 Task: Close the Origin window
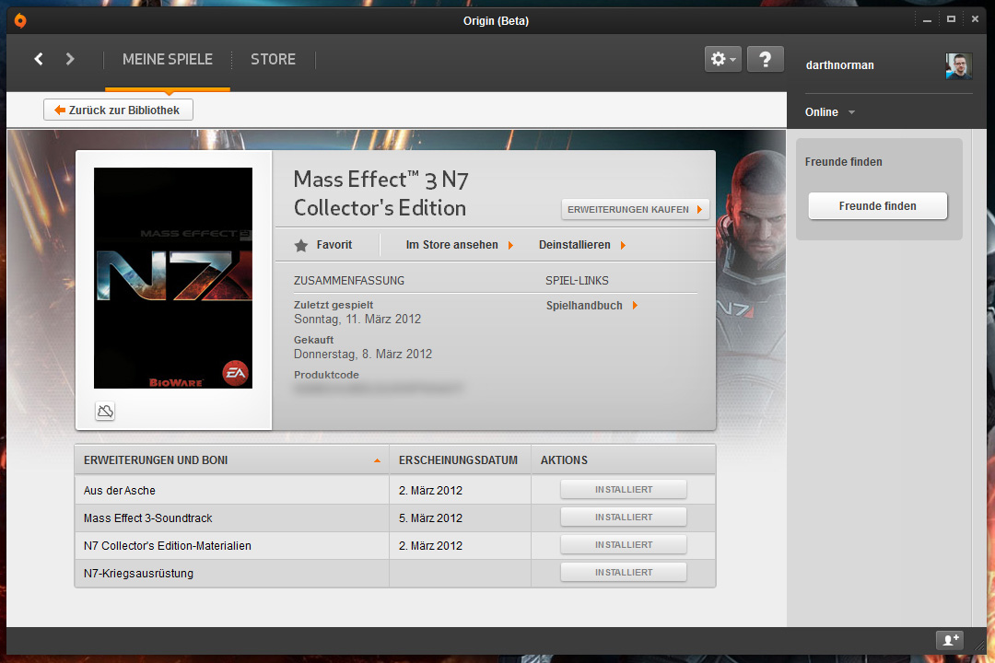point(976,19)
